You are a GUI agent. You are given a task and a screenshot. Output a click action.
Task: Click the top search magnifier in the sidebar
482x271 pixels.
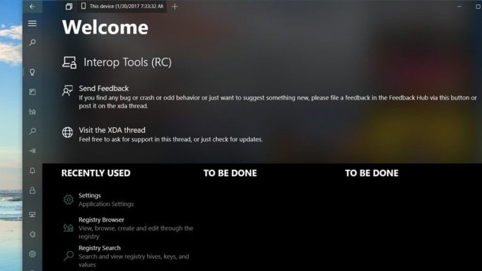[x=32, y=42]
